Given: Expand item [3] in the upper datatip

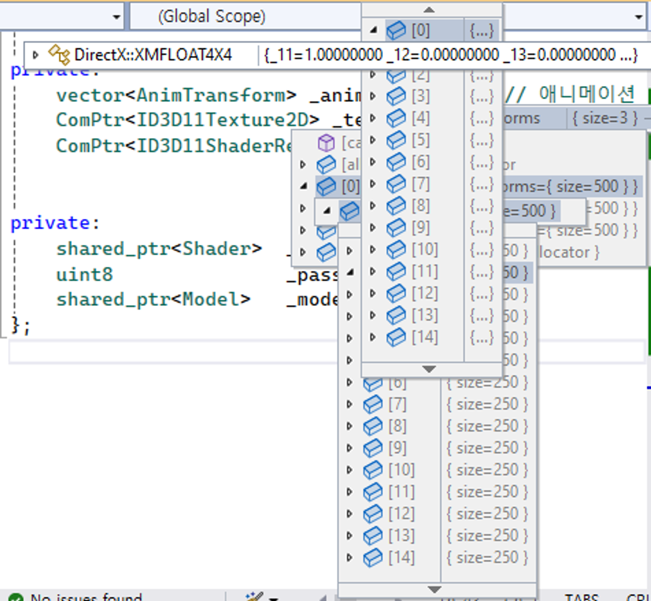Looking at the screenshot, I should click(373, 96).
